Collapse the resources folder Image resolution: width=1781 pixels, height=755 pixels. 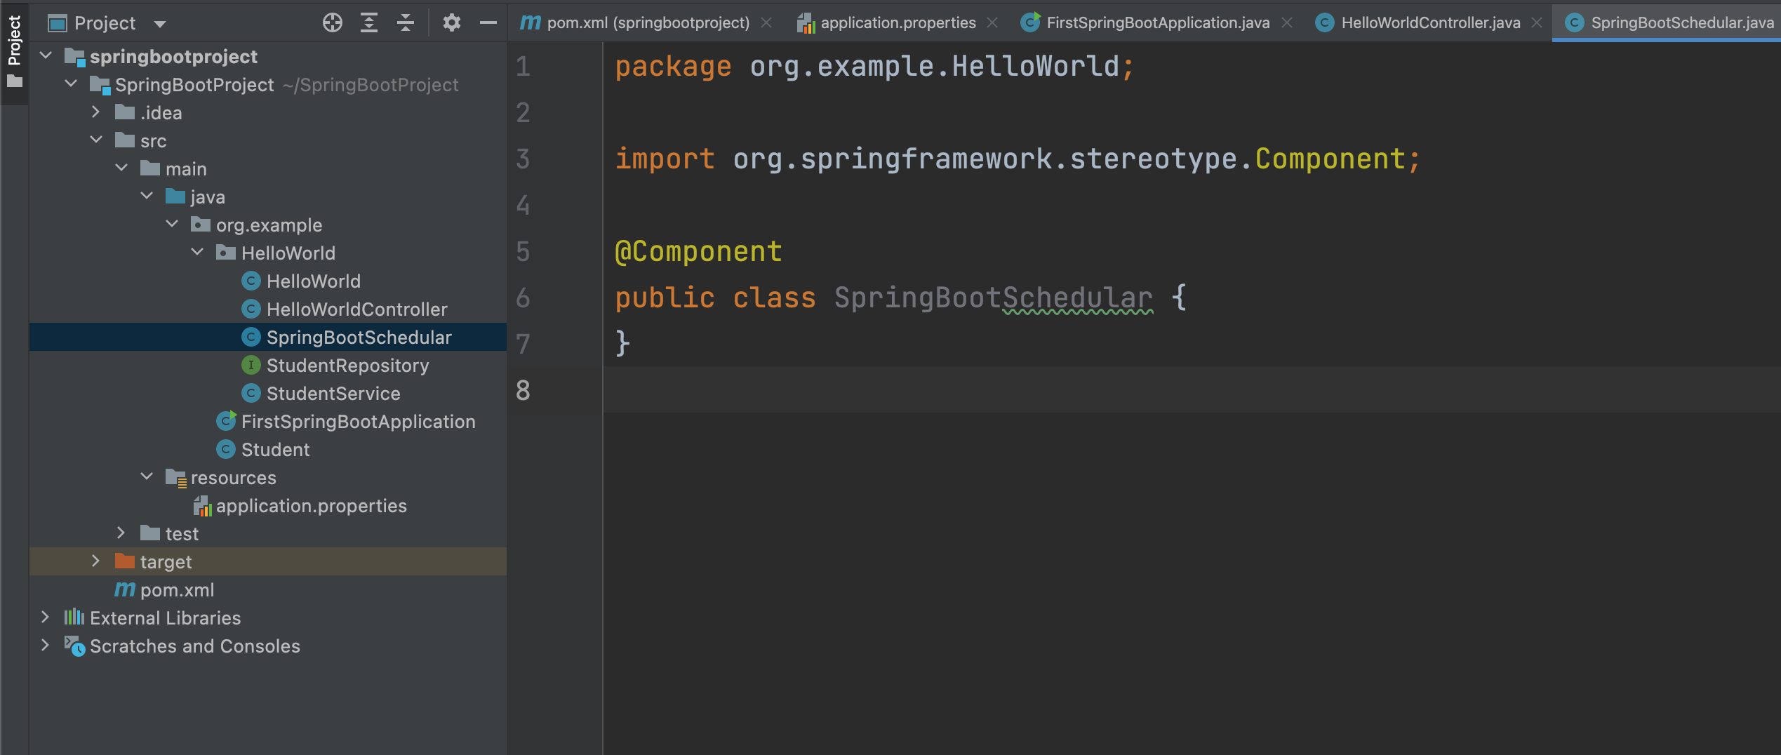[x=147, y=476]
